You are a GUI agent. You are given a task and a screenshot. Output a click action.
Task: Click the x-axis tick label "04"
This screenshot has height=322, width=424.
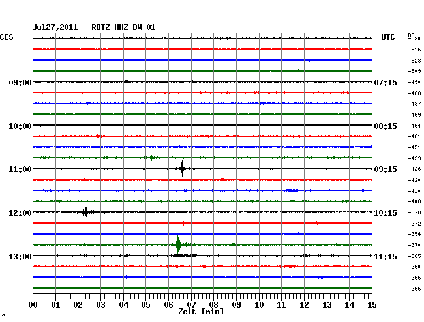tap(123, 305)
